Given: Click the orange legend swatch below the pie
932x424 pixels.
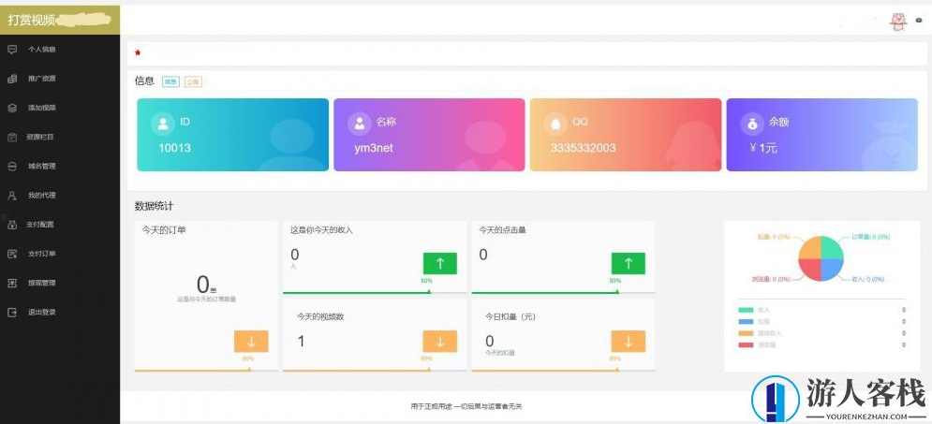Looking at the screenshot, I should coord(746,333).
